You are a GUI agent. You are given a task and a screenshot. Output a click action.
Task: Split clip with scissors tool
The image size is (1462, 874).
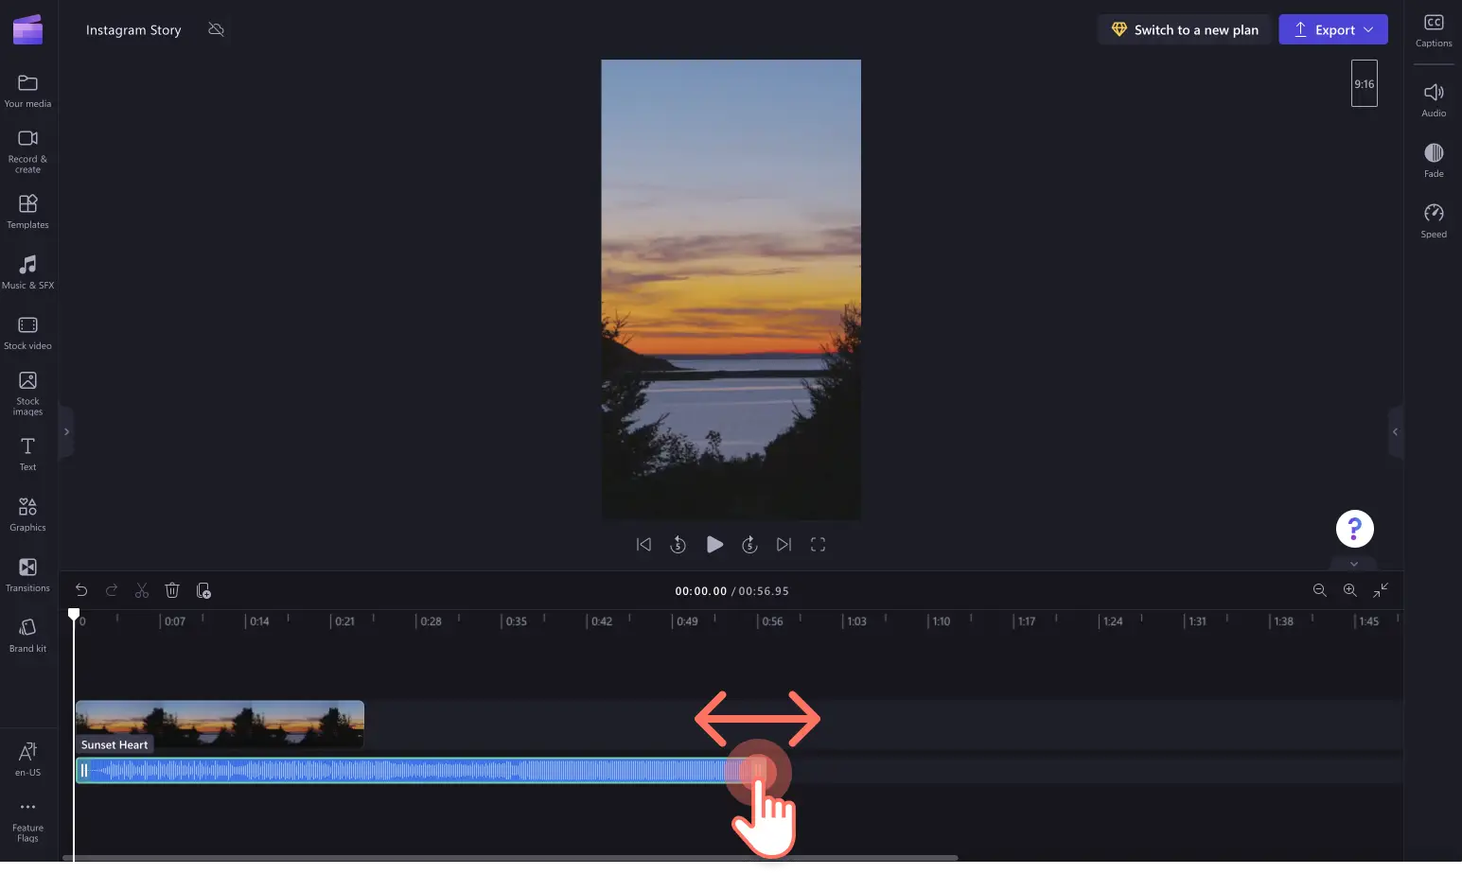(142, 590)
